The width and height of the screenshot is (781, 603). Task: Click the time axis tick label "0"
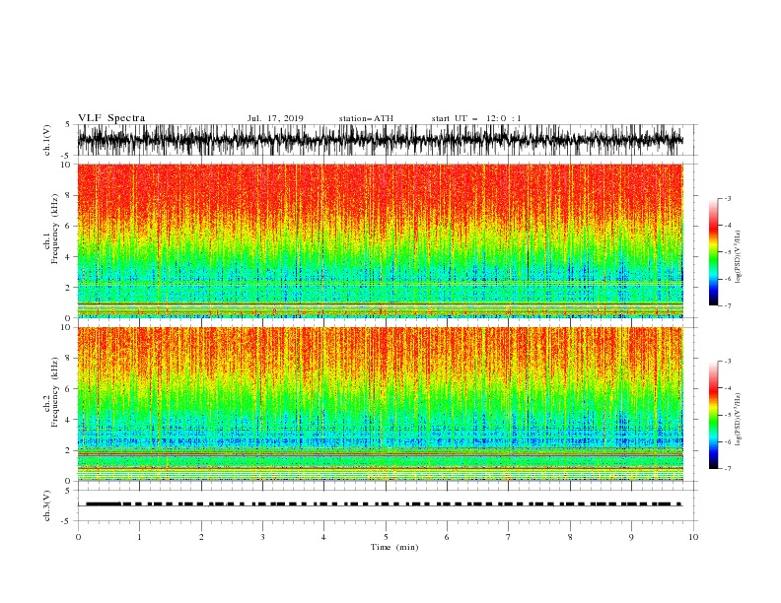pos(78,537)
